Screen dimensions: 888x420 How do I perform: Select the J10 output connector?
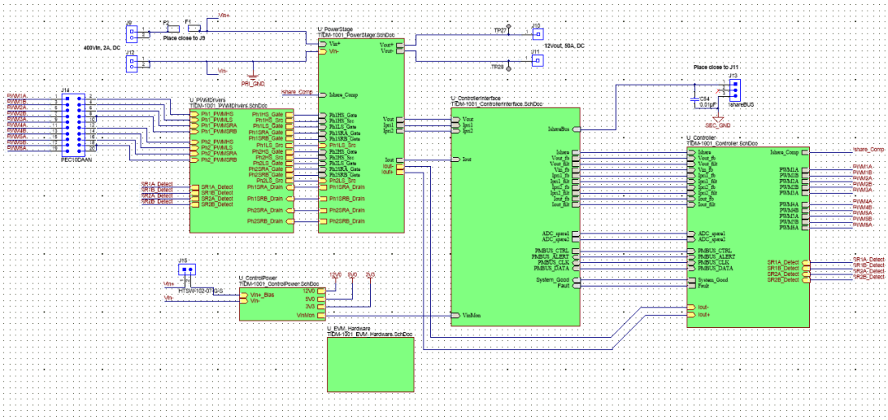[x=535, y=35]
